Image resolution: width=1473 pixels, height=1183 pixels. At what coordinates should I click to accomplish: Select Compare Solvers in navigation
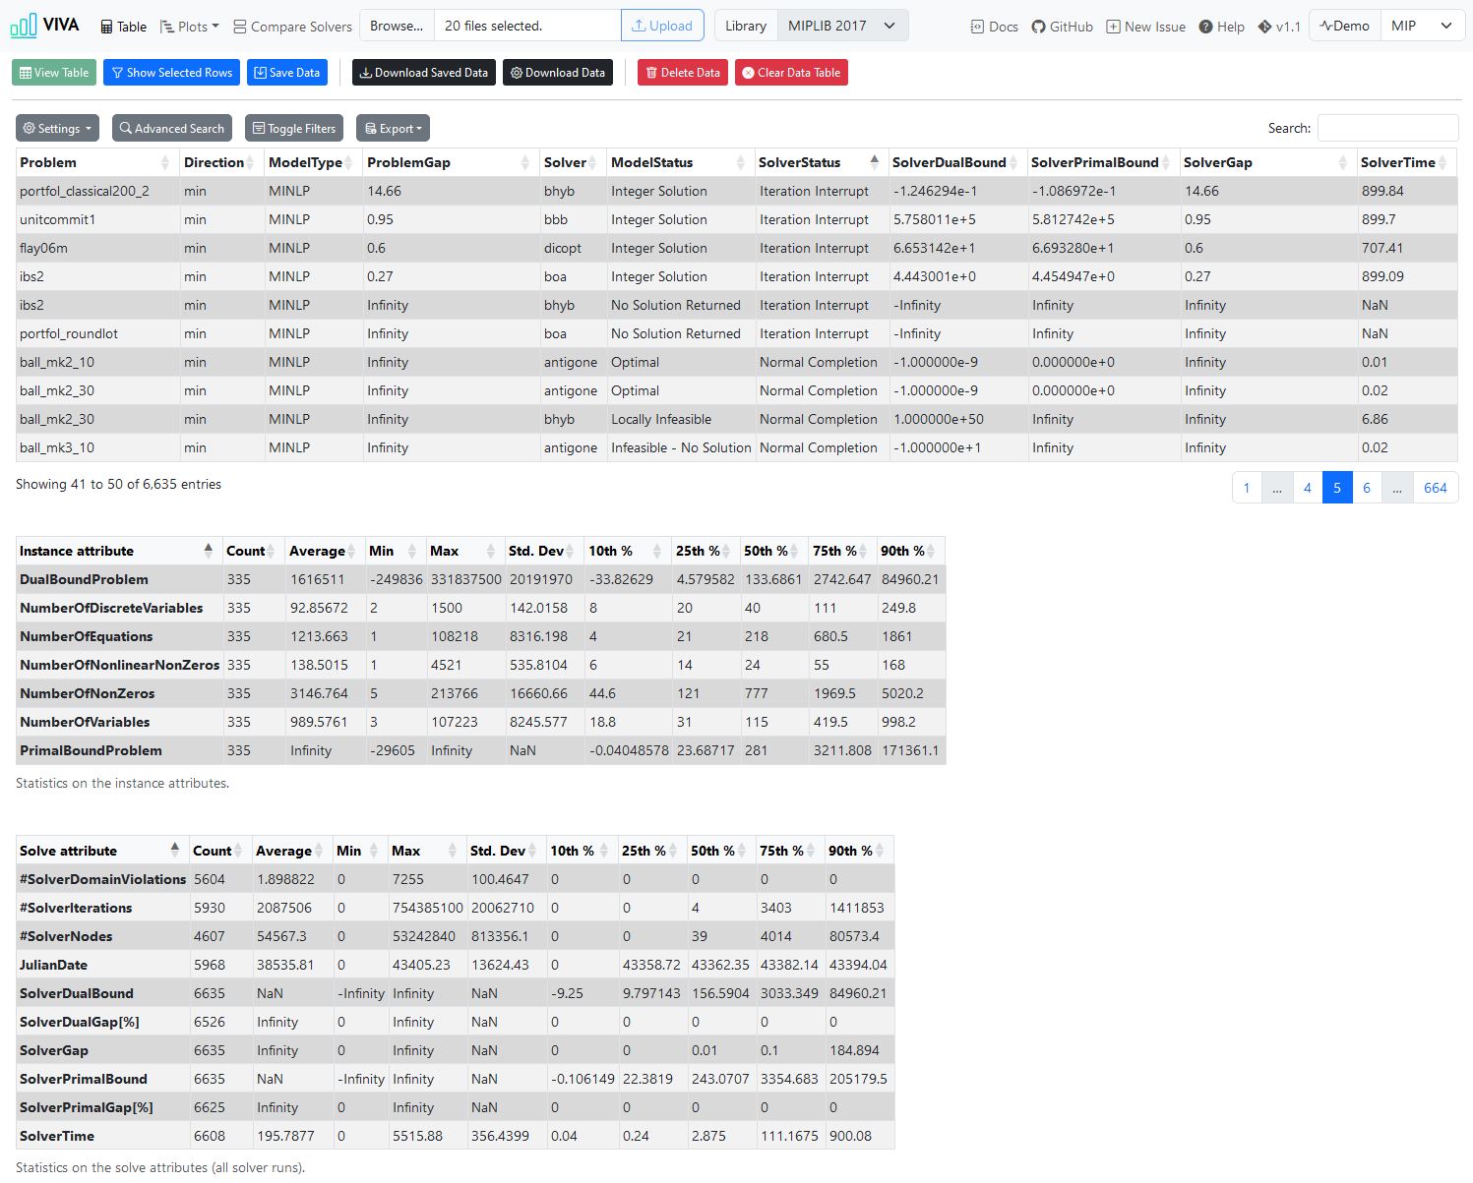(x=292, y=27)
